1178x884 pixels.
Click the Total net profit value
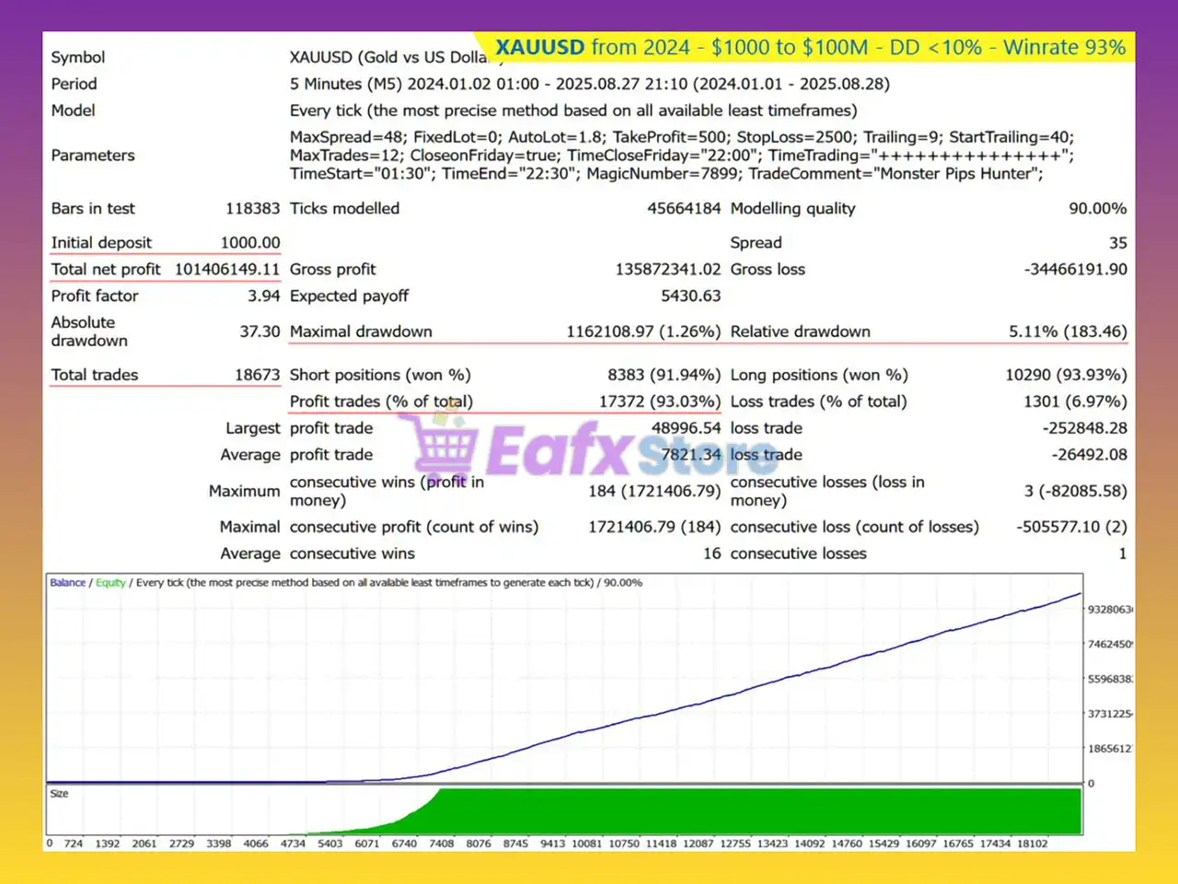click(226, 270)
